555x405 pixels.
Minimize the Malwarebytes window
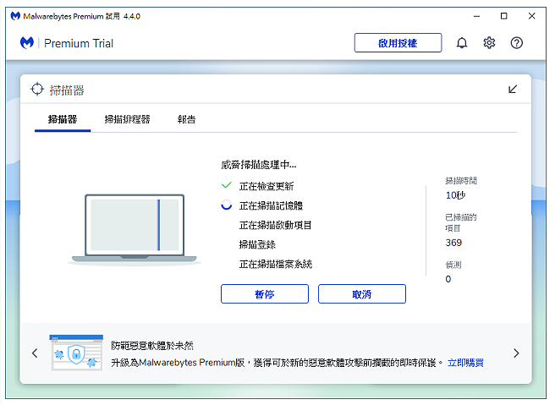(x=477, y=16)
